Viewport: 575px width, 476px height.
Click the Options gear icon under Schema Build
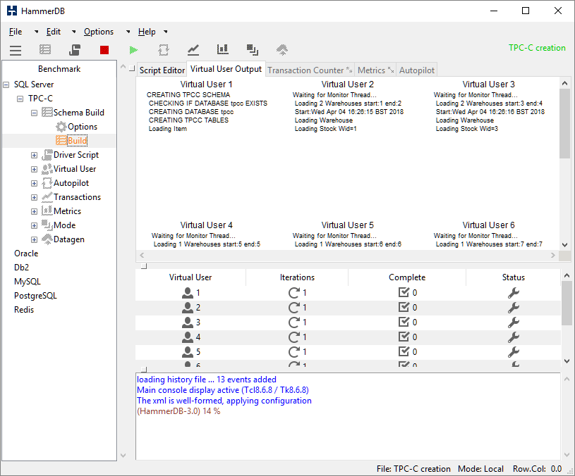click(x=61, y=127)
